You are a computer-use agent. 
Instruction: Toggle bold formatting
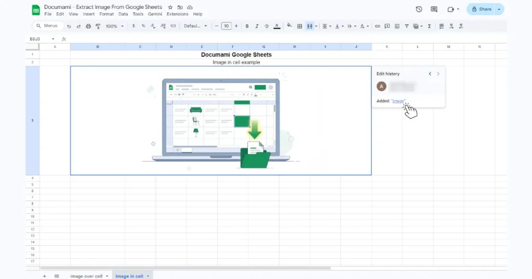coord(247,26)
